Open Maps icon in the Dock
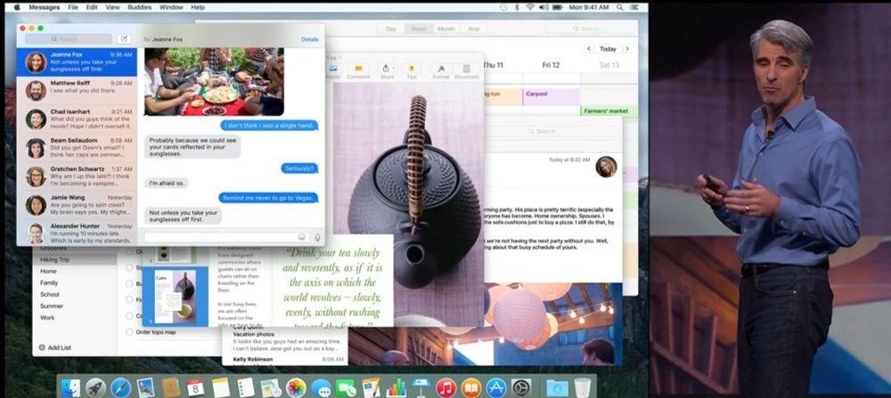 (x=271, y=388)
